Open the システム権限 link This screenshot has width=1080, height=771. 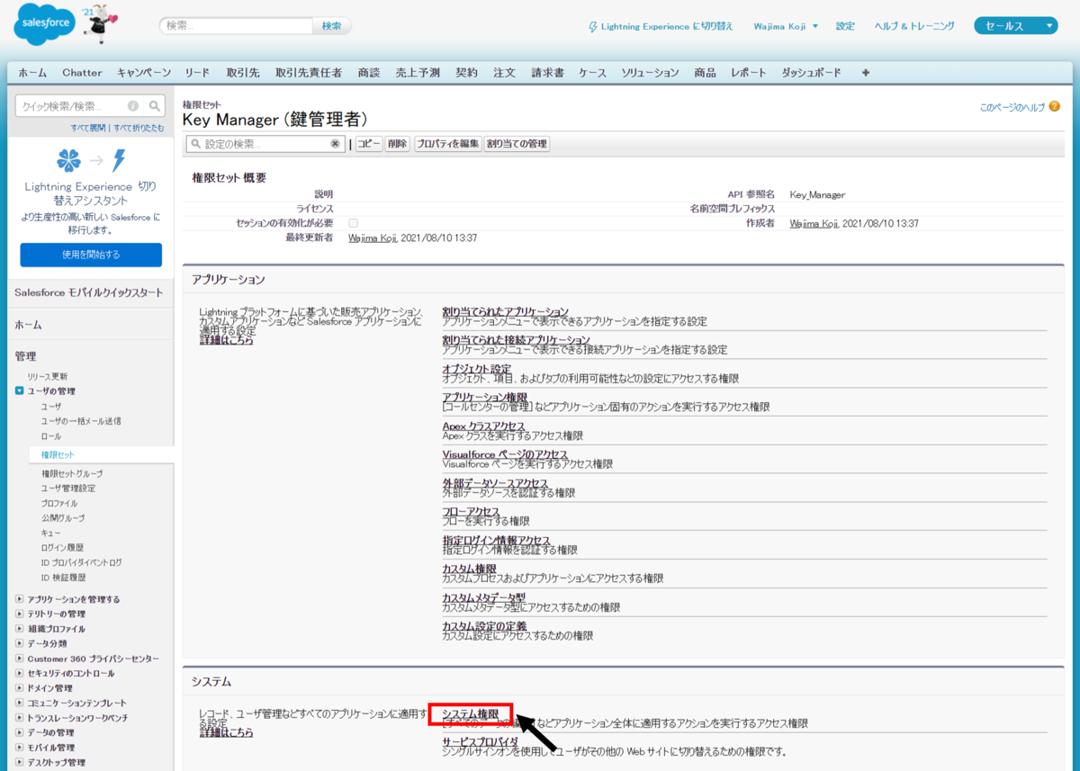(x=470, y=713)
